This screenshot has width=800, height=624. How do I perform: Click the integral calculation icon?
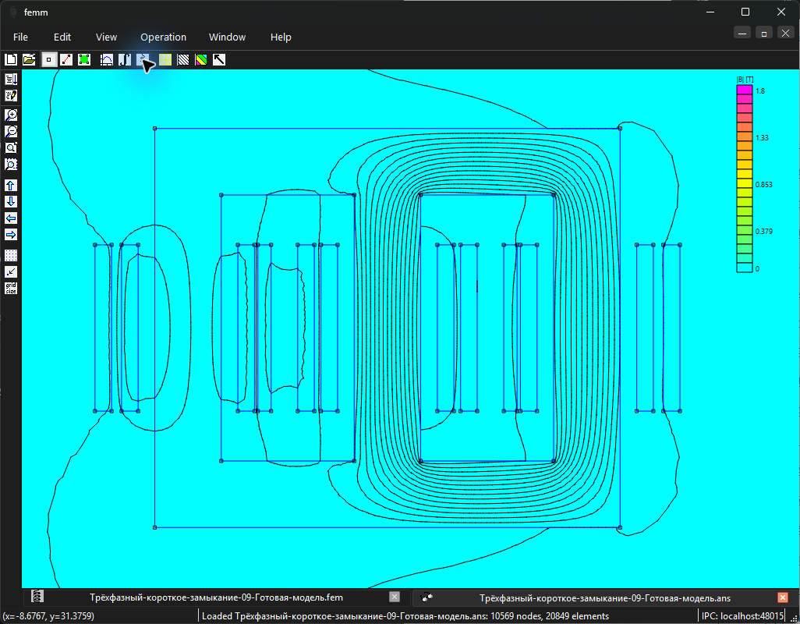point(125,60)
